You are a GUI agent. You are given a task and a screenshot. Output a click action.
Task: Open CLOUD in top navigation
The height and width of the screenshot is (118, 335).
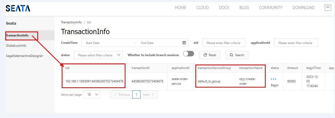pyautogui.click(x=202, y=8)
